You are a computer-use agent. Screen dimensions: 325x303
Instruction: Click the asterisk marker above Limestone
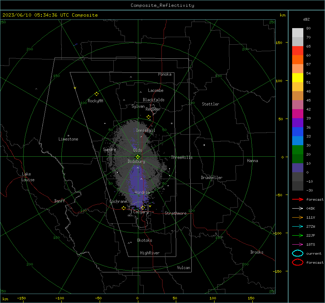point(68,136)
